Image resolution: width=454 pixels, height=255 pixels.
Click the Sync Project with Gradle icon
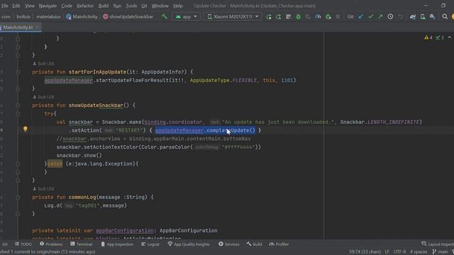click(x=413, y=17)
